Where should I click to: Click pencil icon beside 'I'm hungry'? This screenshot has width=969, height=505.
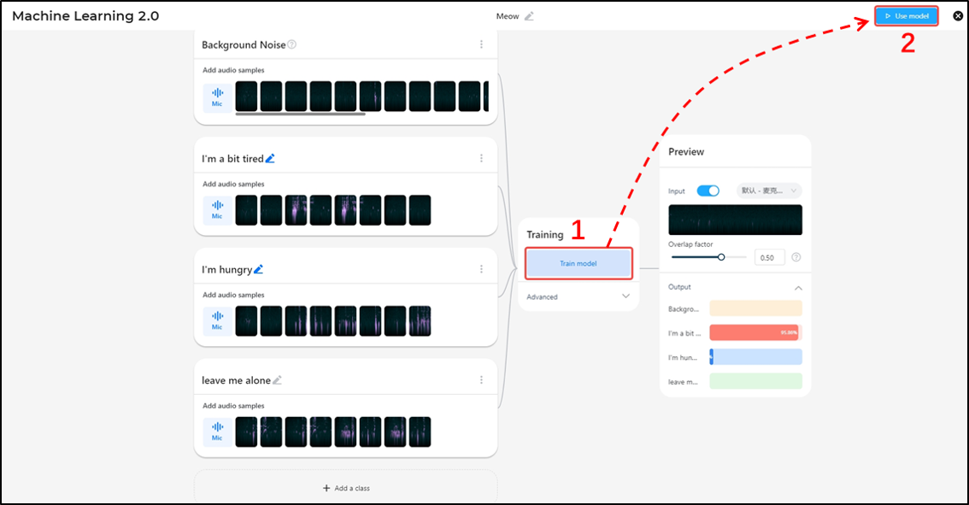coord(258,269)
